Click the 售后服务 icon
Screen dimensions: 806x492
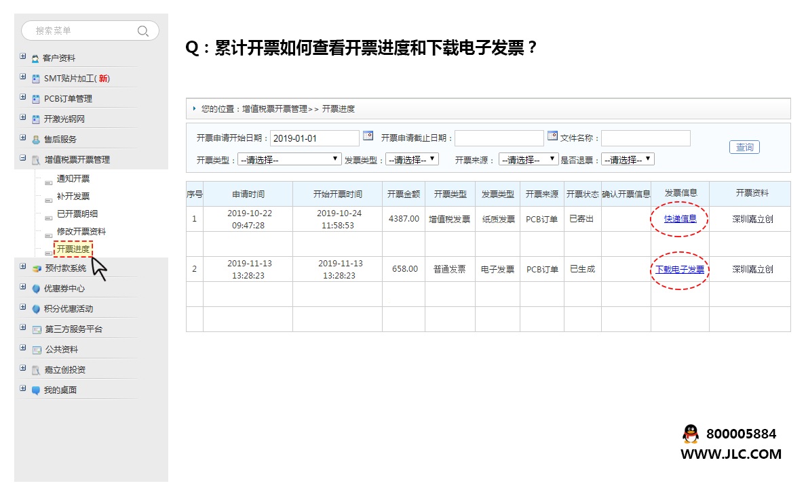point(36,140)
